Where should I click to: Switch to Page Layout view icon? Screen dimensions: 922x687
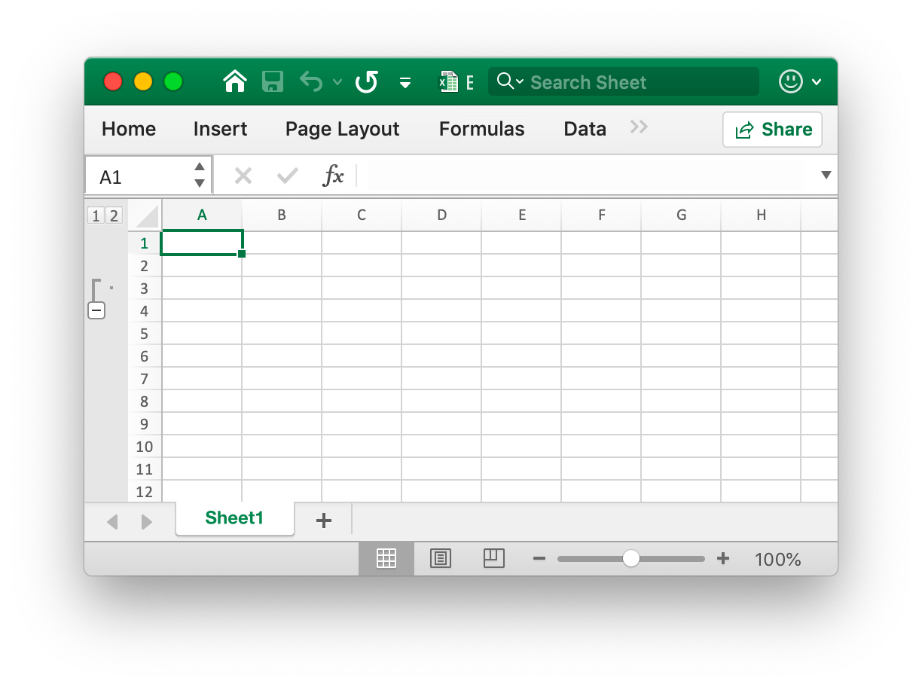click(441, 558)
